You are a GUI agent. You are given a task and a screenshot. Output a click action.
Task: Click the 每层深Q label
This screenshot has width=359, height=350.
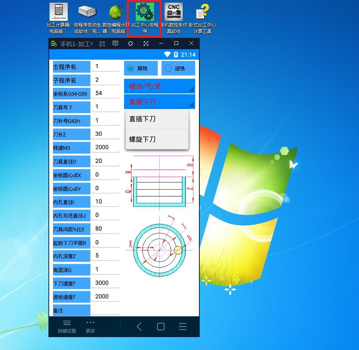pos(71,270)
